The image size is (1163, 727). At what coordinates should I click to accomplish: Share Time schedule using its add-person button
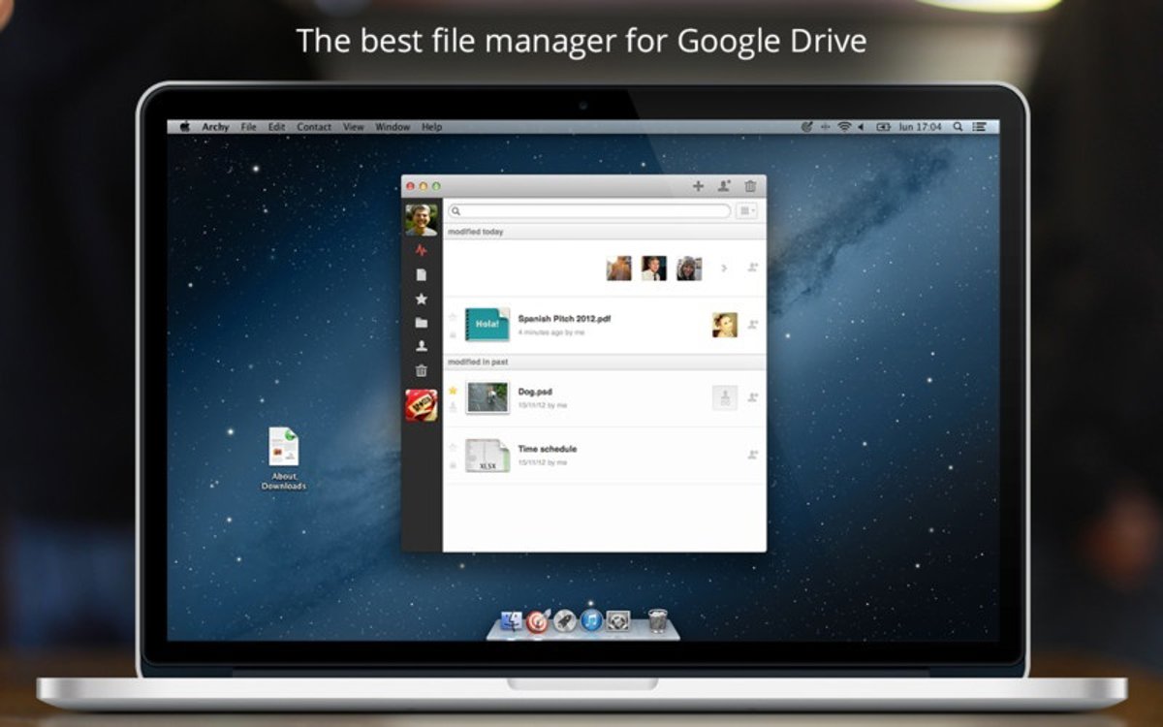[752, 454]
